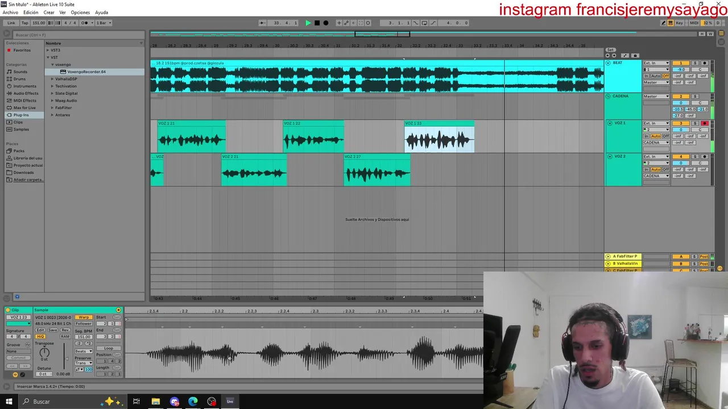Toggle the Warp button in Sample box
This screenshot has width=728, height=409.
84,317
